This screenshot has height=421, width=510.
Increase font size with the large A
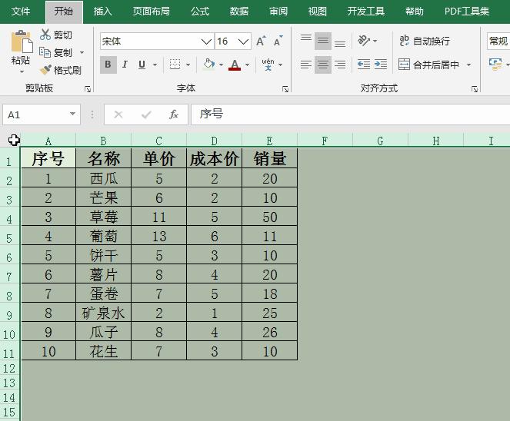(x=261, y=41)
